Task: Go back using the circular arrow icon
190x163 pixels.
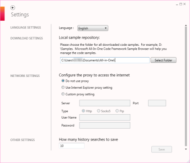Action: [13, 7]
